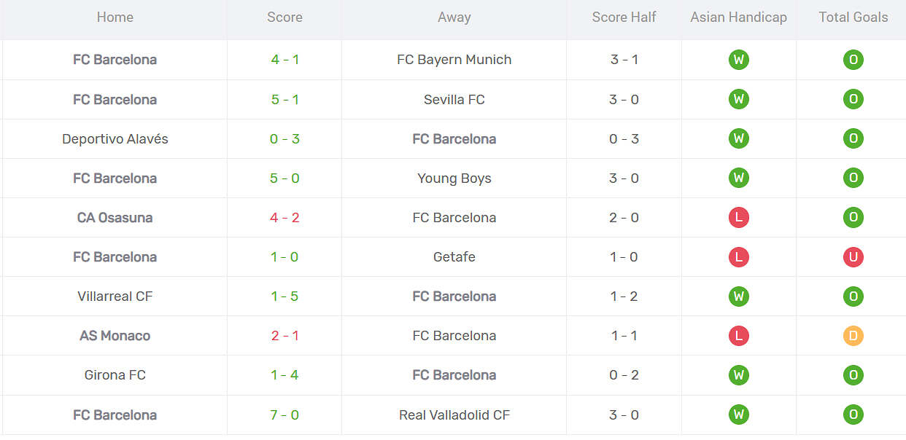906x440 pixels.
Task: Open the Deportivo Alavés team link
Action: click(115, 138)
